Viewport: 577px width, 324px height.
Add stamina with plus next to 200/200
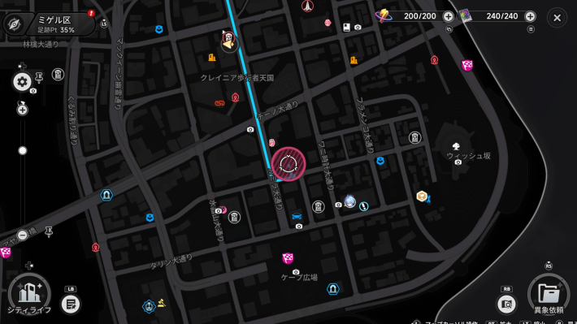[449, 16]
